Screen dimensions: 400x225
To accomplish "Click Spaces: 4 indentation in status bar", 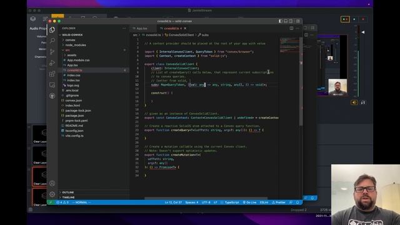I will 192,202.
